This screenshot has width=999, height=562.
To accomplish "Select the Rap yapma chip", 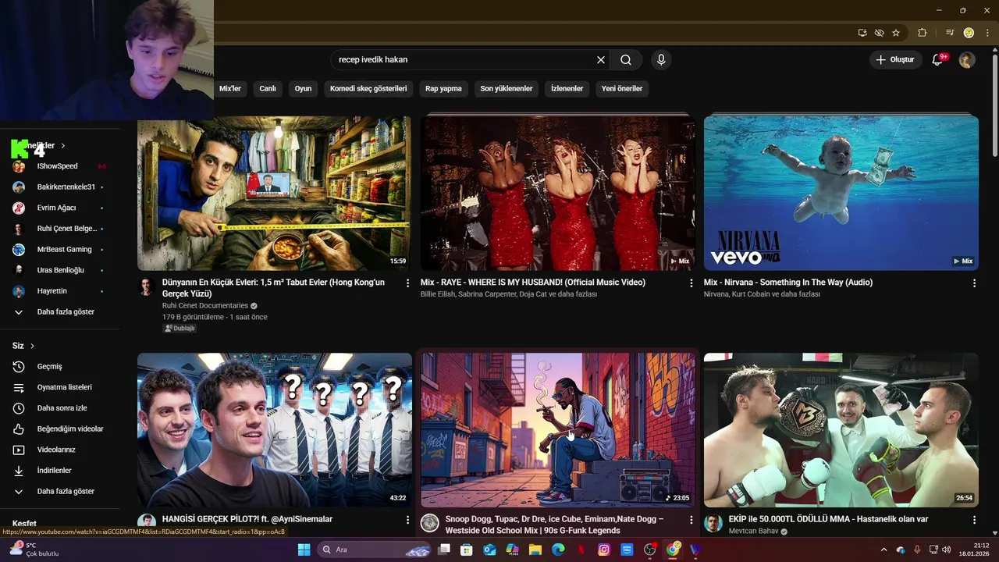I will tap(443, 89).
